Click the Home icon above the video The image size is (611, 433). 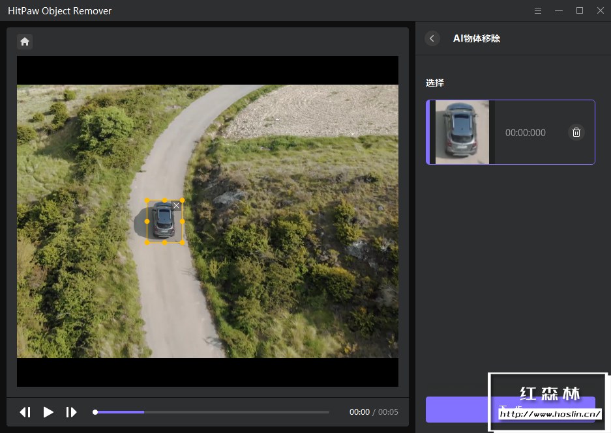pos(25,42)
